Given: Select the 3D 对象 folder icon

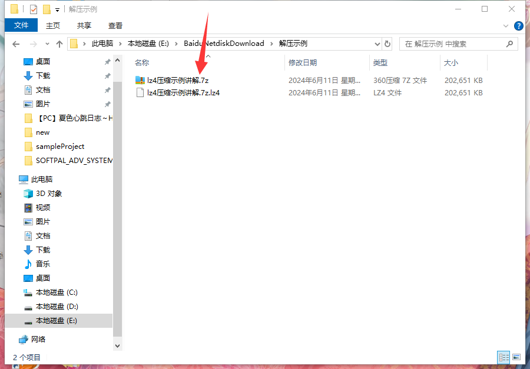Looking at the screenshot, I should (28, 194).
